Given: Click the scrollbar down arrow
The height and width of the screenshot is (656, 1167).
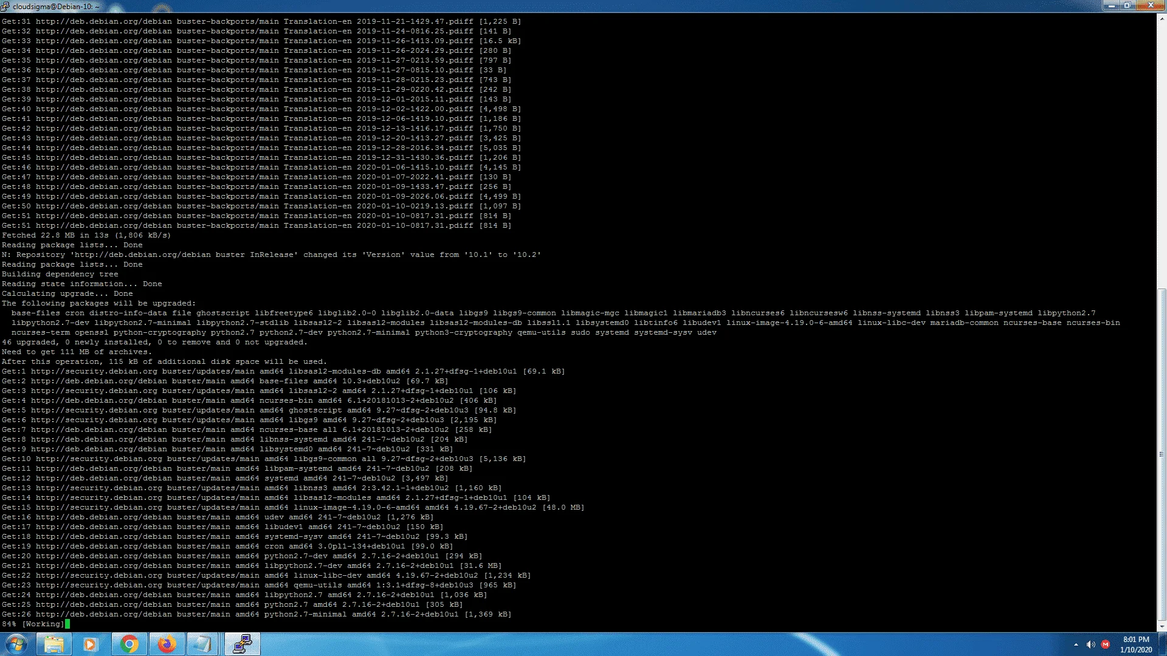Looking at the screenshot, I should pyautogui.click(x=1162, y=626).
